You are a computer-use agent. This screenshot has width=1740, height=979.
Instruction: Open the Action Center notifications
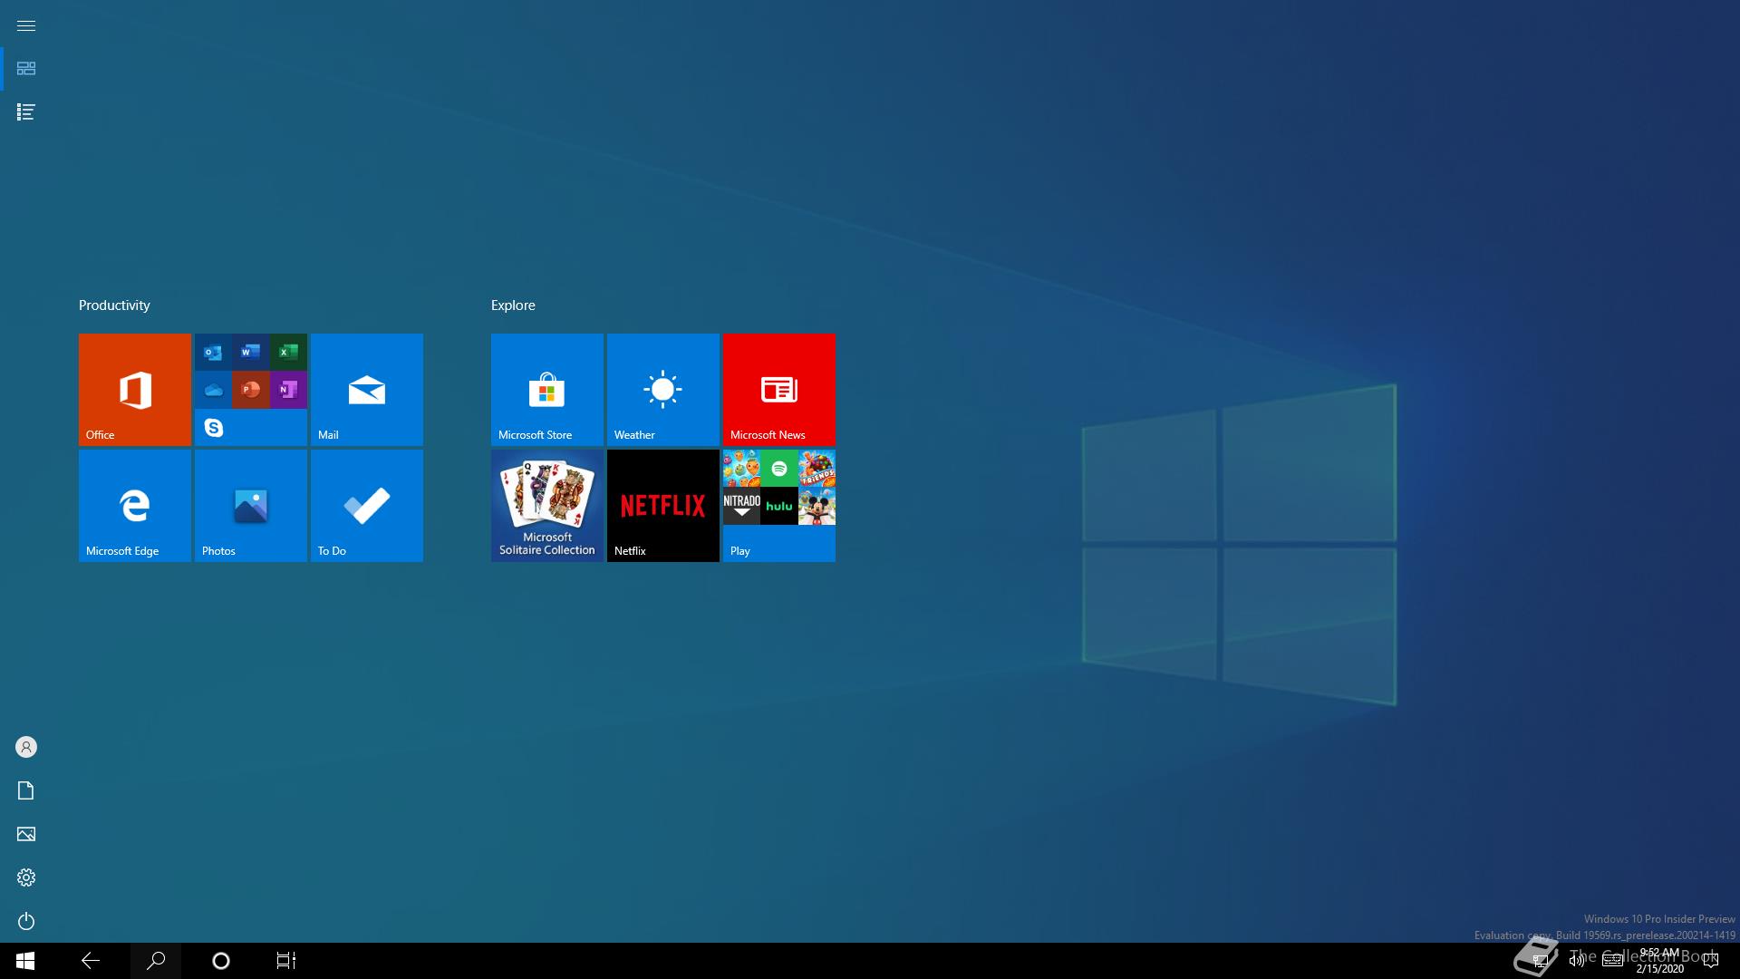tap(1711, 961)
